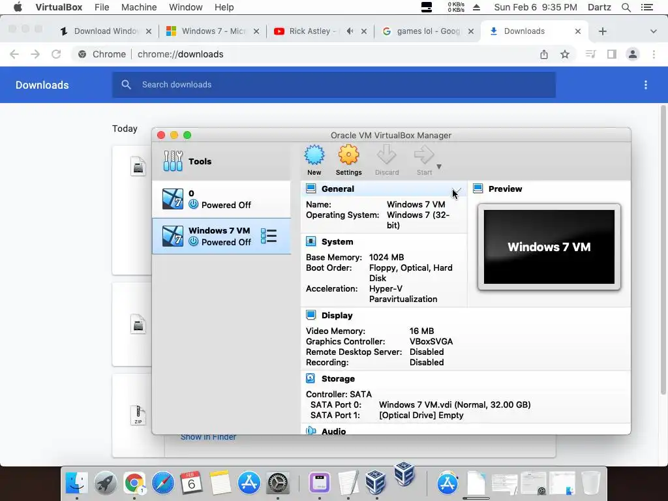This screenshot has height=501, width=668.
Task: Click the General section header
Action: 384,189
